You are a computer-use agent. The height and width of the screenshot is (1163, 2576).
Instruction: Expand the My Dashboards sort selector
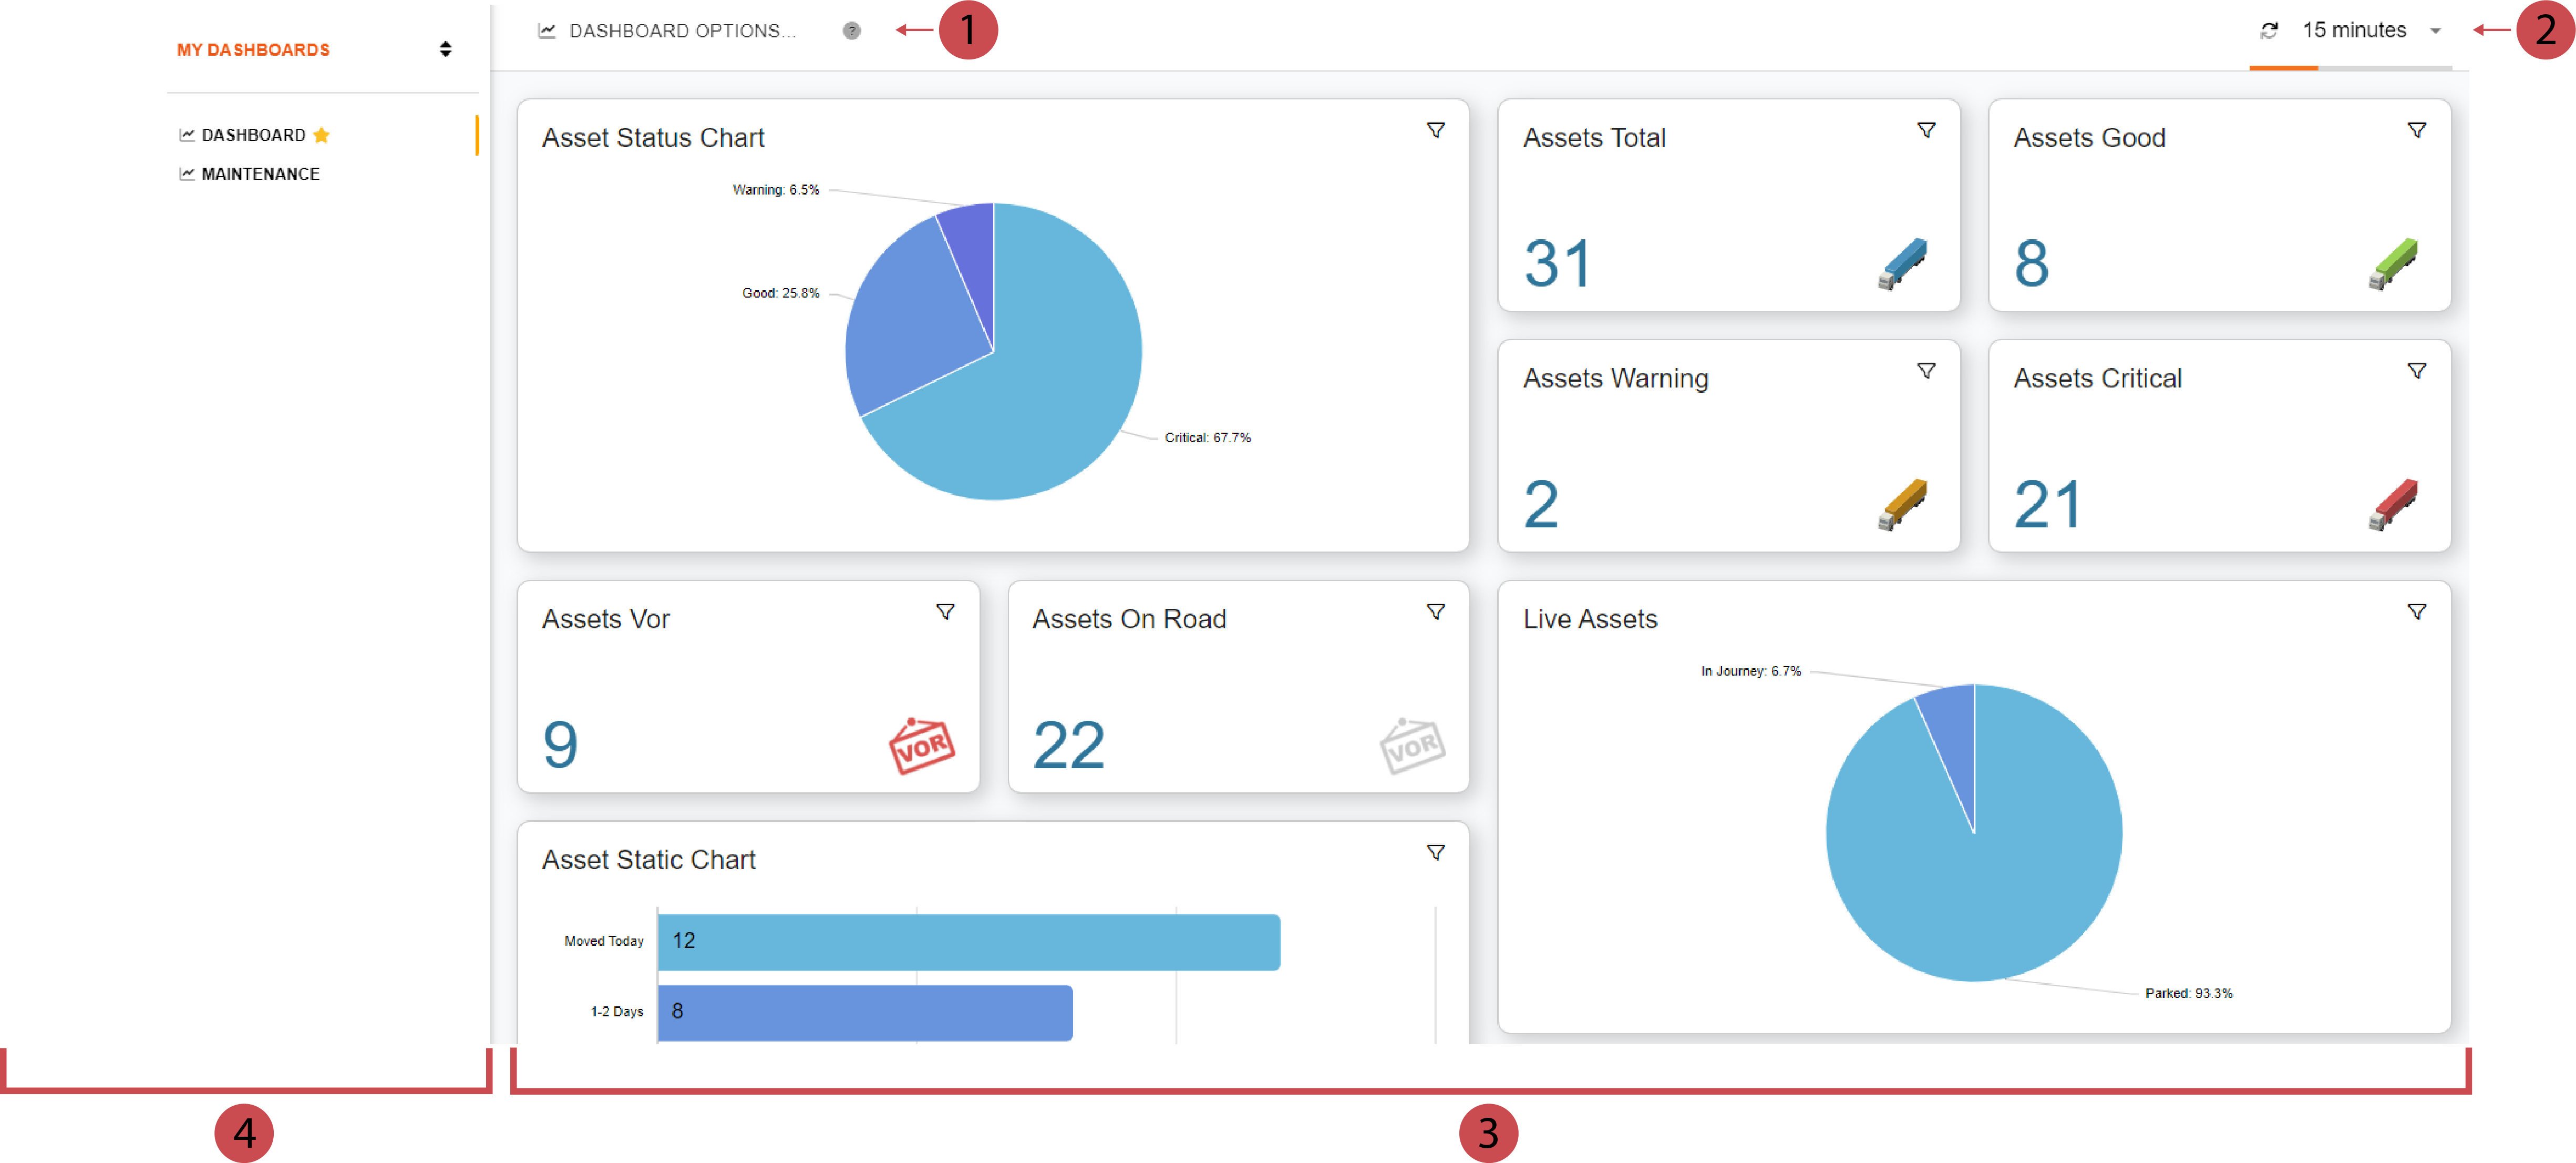point(446,49)
